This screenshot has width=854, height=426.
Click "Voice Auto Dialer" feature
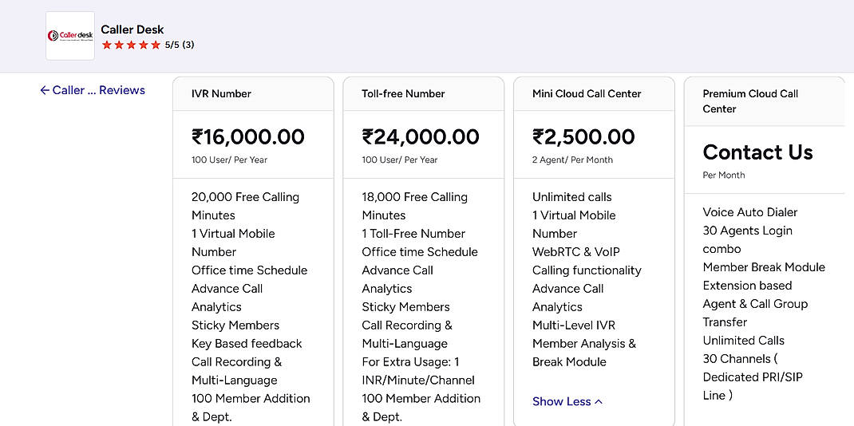pyautogui.click(x=750, y=212)
